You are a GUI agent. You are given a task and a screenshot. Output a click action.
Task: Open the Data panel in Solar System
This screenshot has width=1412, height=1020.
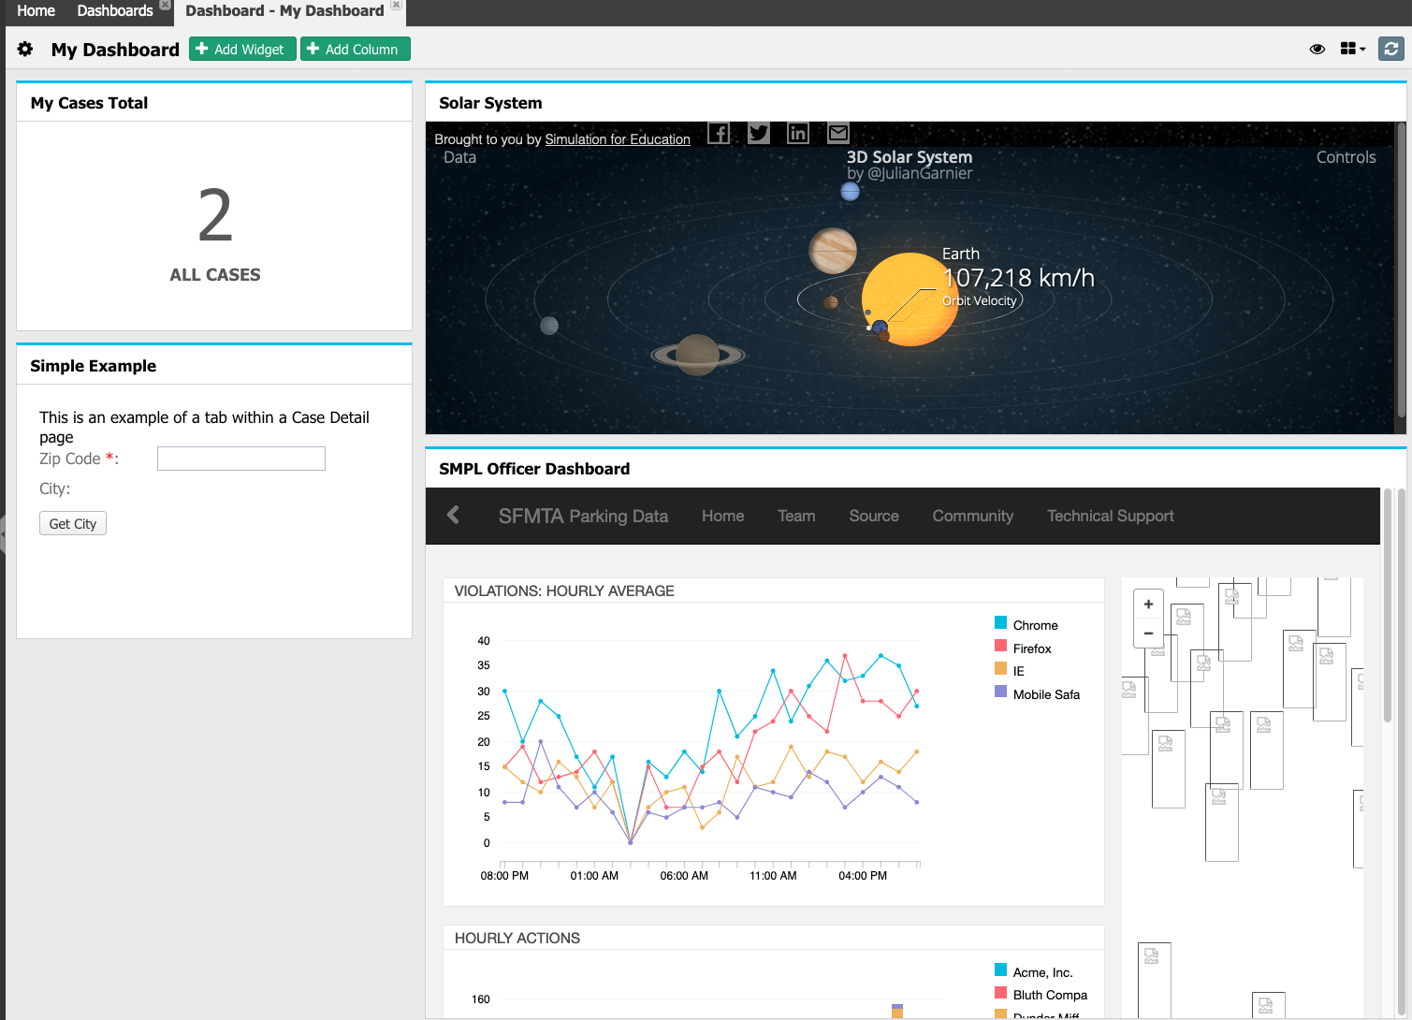(459, 157)
